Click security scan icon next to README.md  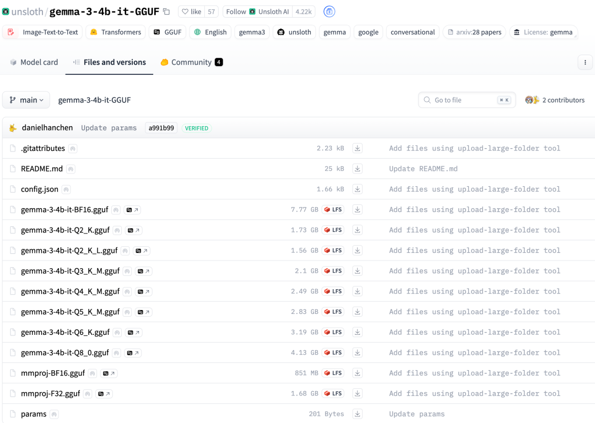point(71,169)
